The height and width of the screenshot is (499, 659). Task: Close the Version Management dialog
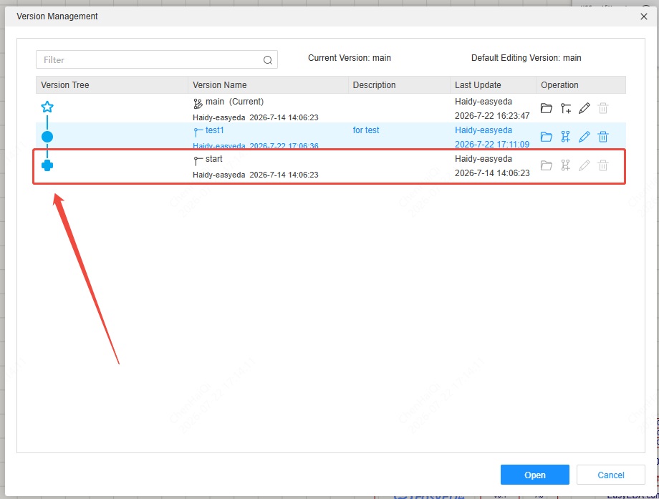(643, 16)
